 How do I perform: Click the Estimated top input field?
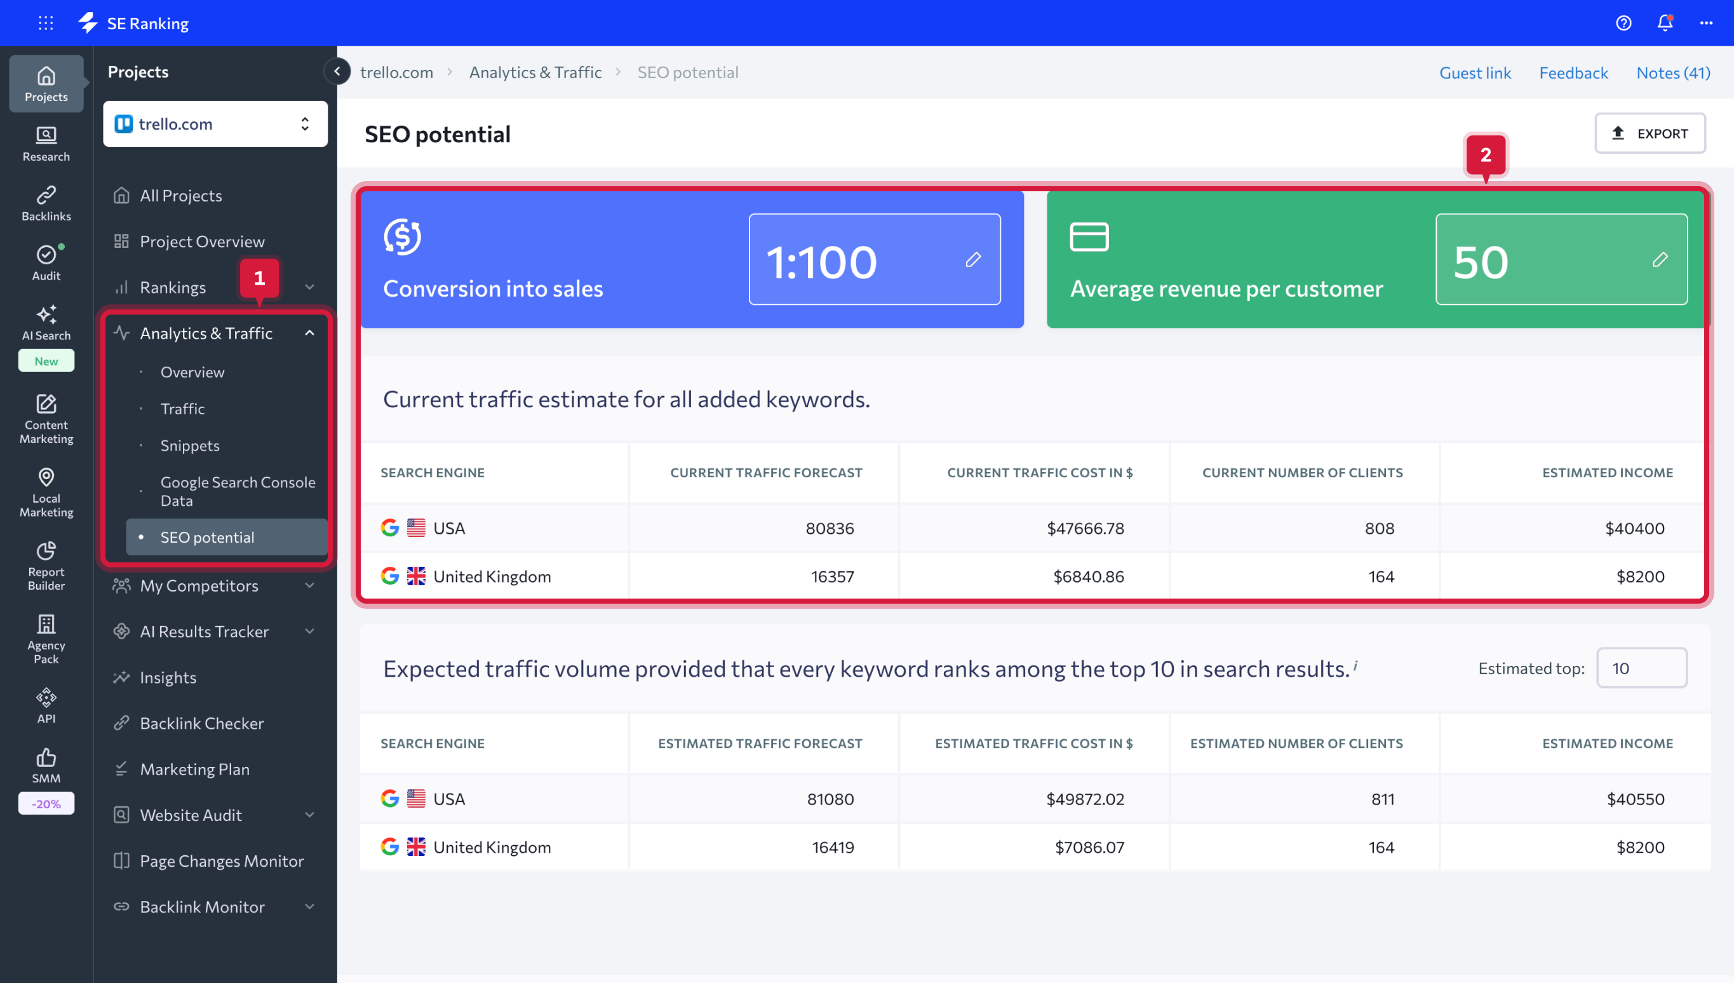1641,668
